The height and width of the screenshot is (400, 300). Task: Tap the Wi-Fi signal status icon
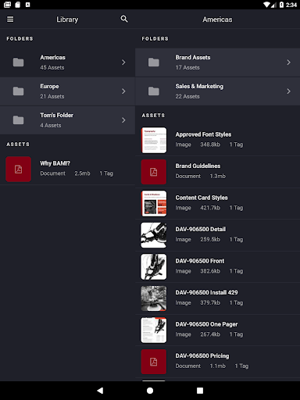[x=267, y=5]
